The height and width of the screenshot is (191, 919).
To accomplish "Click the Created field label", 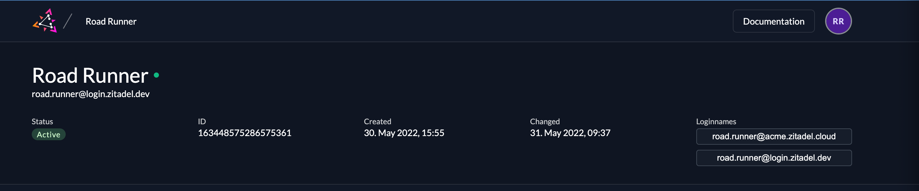I will pos(377,122).
